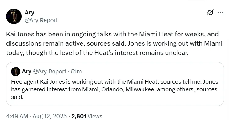Open the small avatar in quoted post
Screen dimensions: 229x120
16,72
